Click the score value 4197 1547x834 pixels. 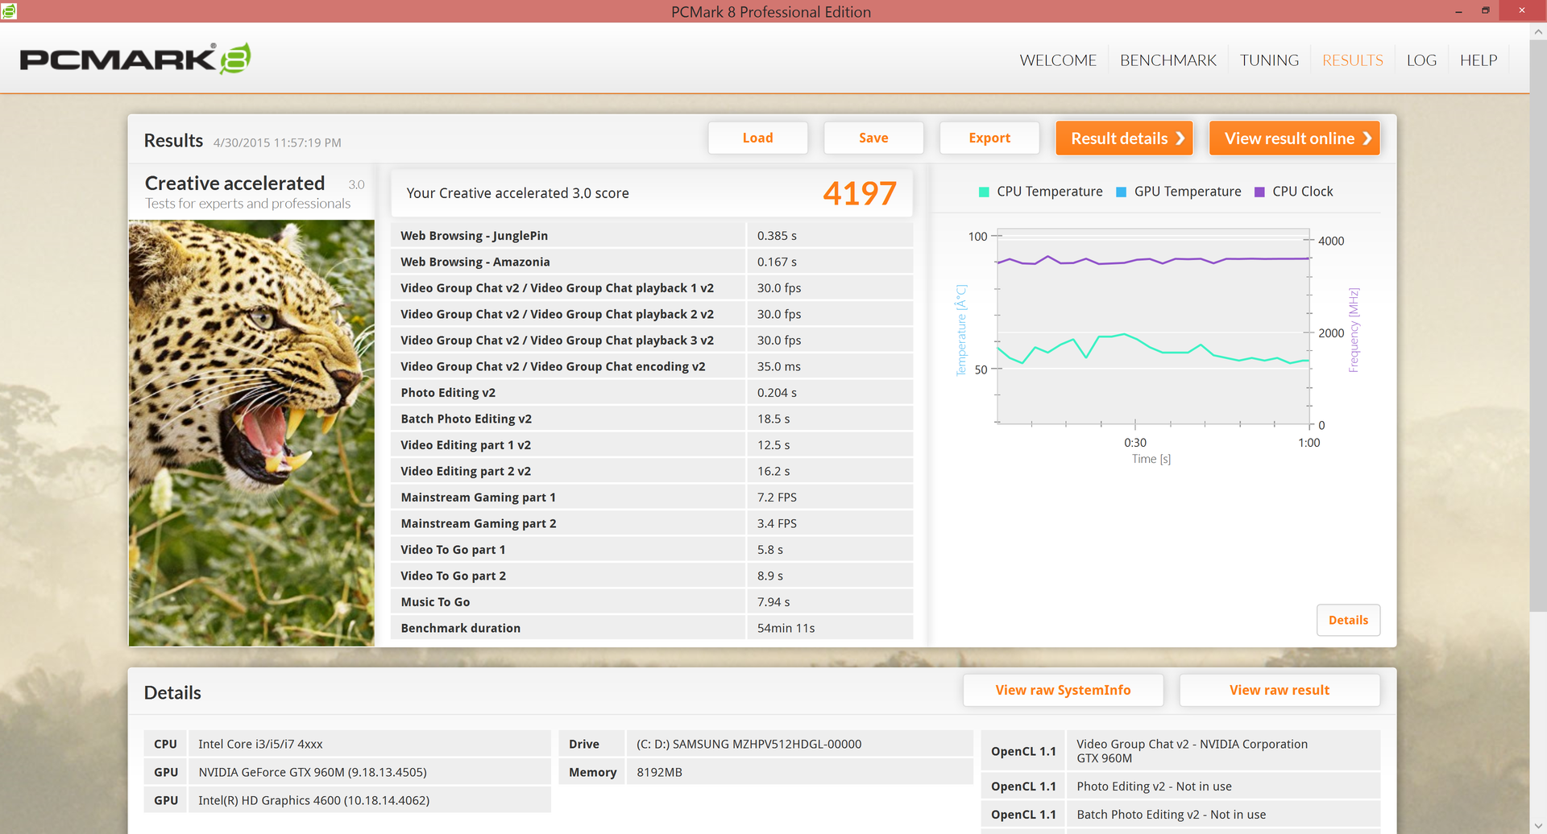tap(859, 193)
